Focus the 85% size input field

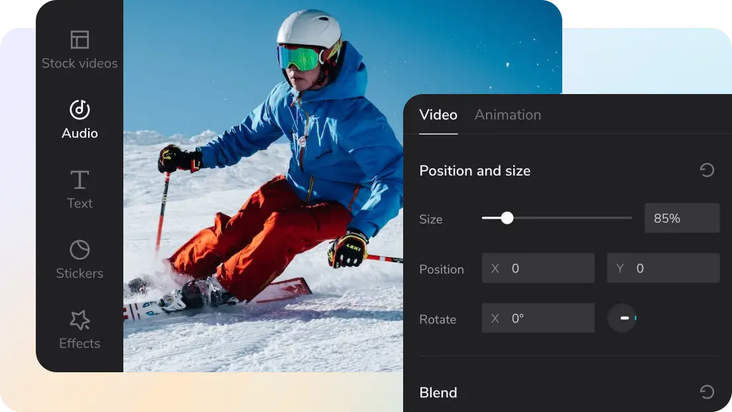[682, 218]
